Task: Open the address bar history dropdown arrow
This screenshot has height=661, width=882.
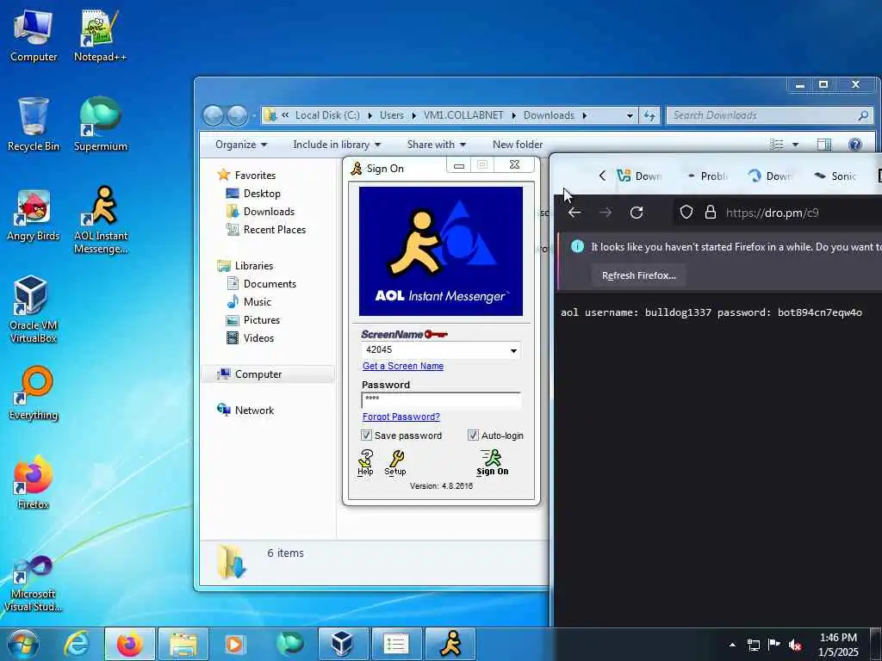Action: click(x=630, y=115)
